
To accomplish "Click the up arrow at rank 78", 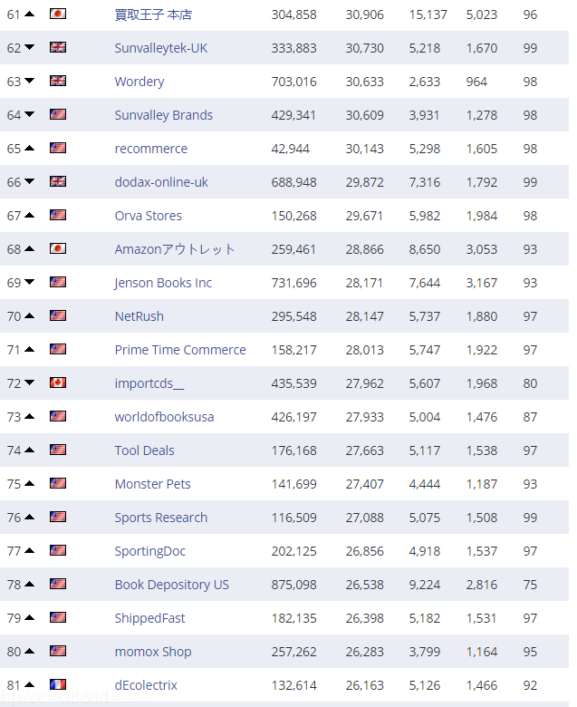I will [30, 585].
